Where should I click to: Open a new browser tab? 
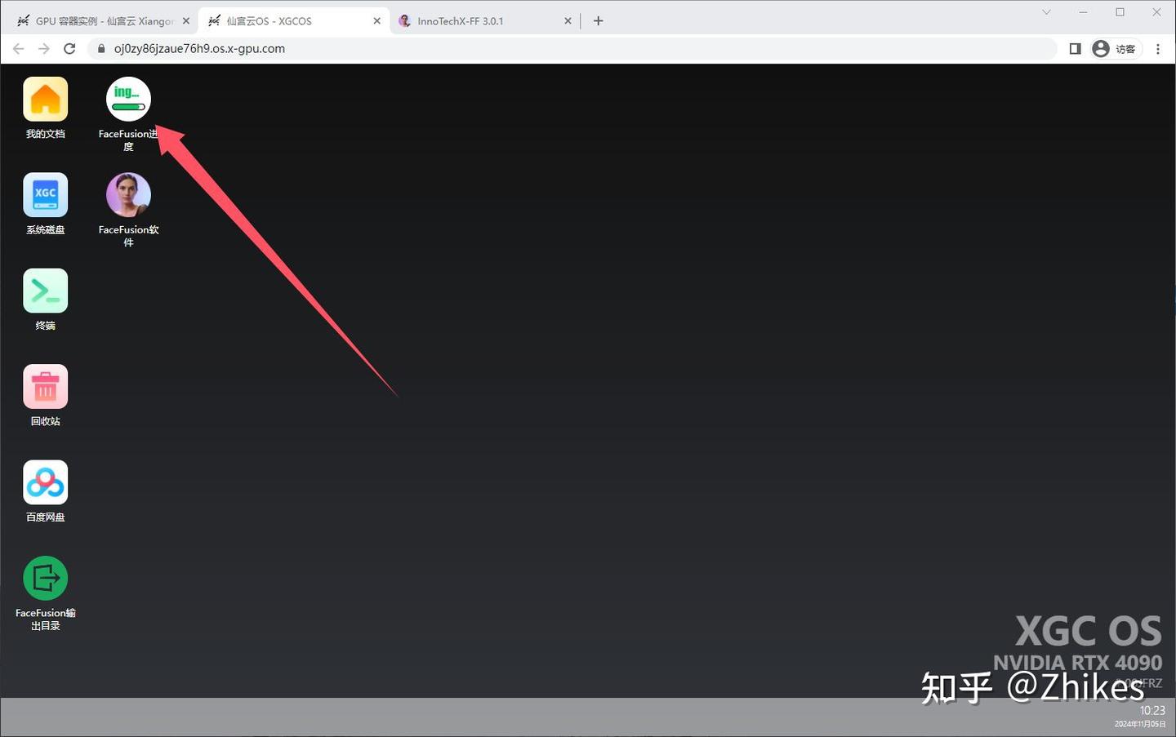click(x=598, y=21)
